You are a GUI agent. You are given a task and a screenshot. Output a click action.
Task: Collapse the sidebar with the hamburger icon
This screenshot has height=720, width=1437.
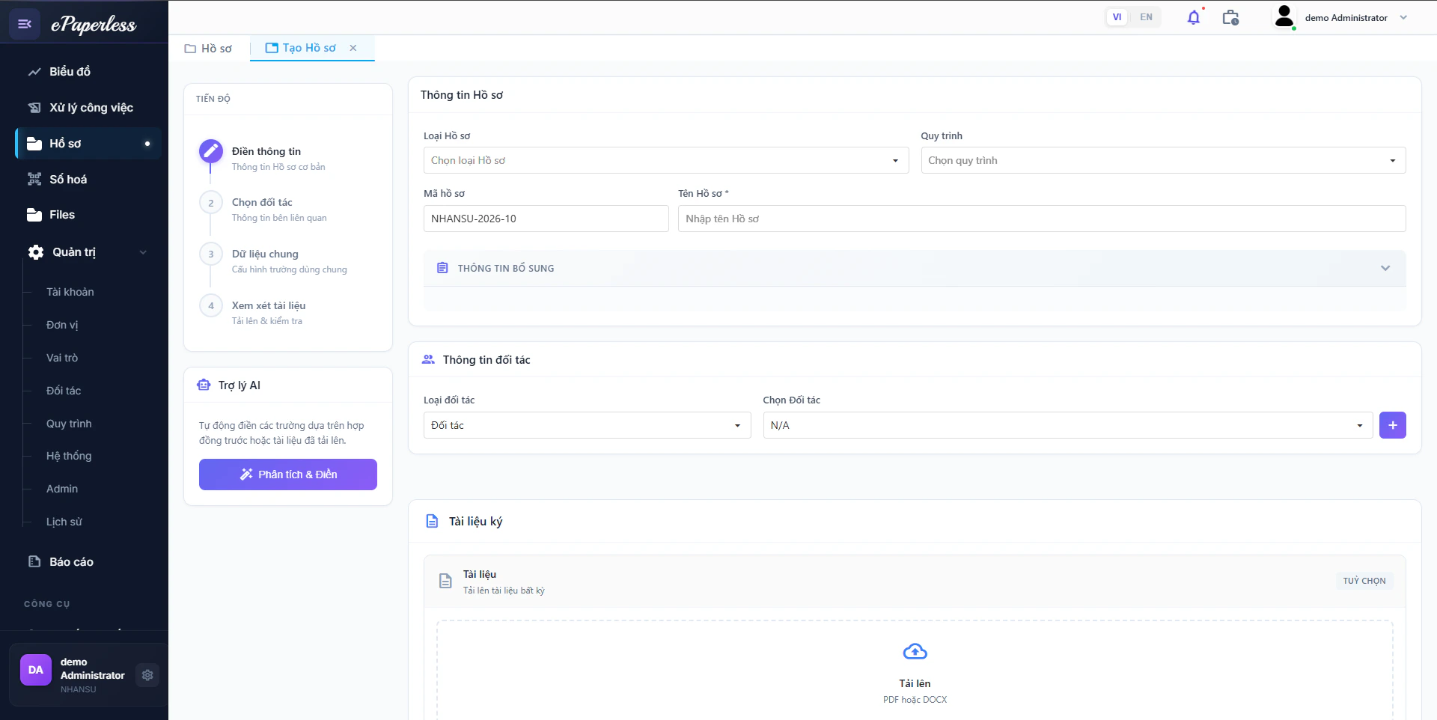click(x=25, y=24)
